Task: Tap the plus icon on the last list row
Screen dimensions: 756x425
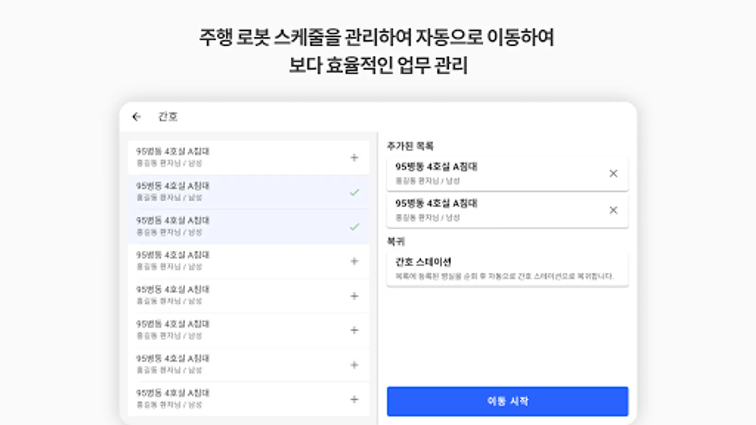Action: pos(354,399)
